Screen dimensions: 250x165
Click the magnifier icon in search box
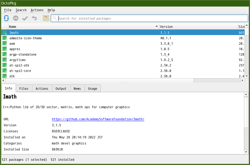[55, 18]
